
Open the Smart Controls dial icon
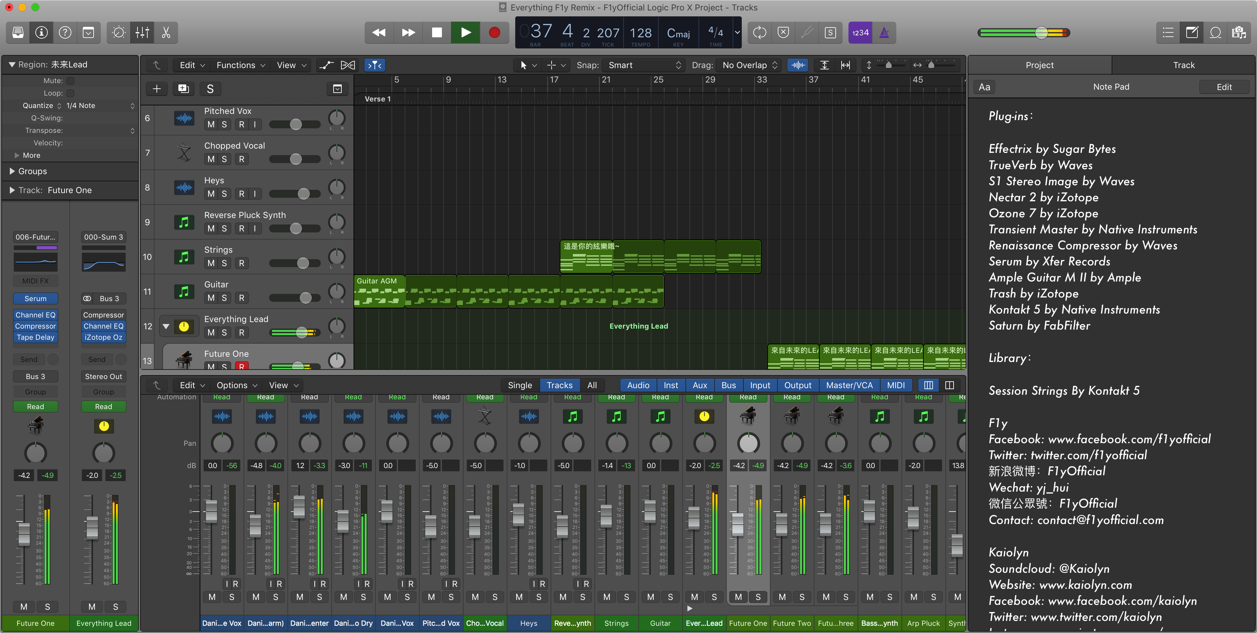point(118,33)
